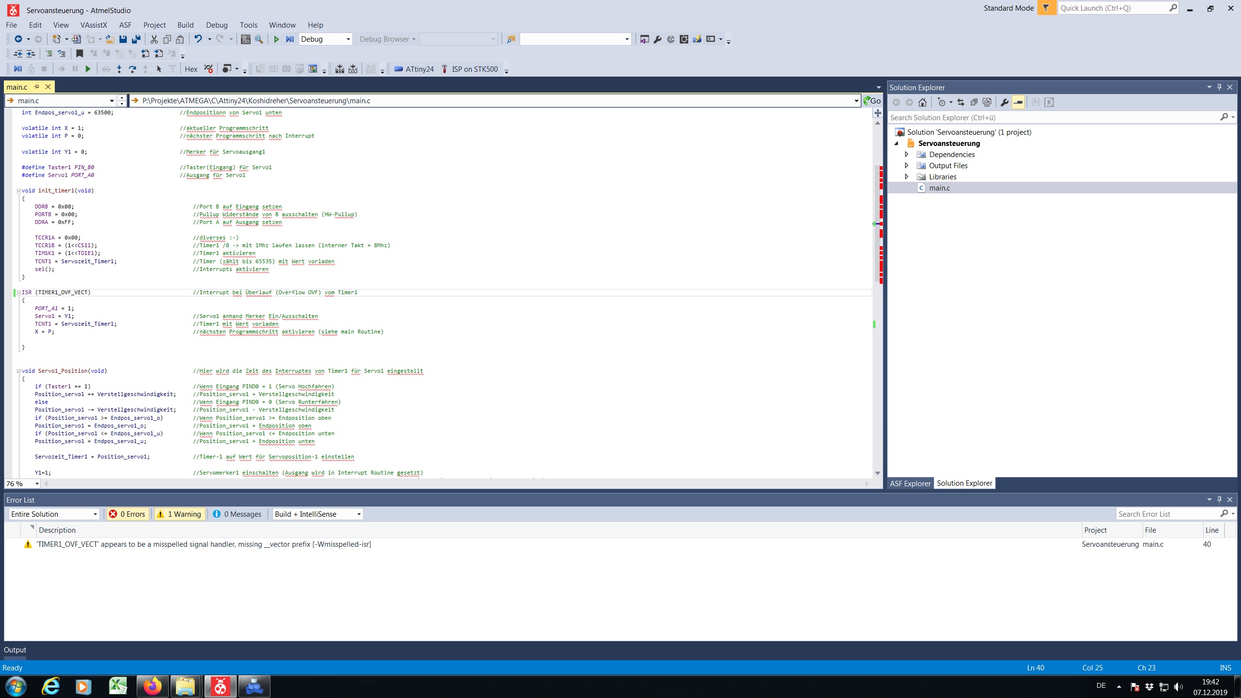
Task: Open the Quick Find magnifier icon
Action: [258, 39]
